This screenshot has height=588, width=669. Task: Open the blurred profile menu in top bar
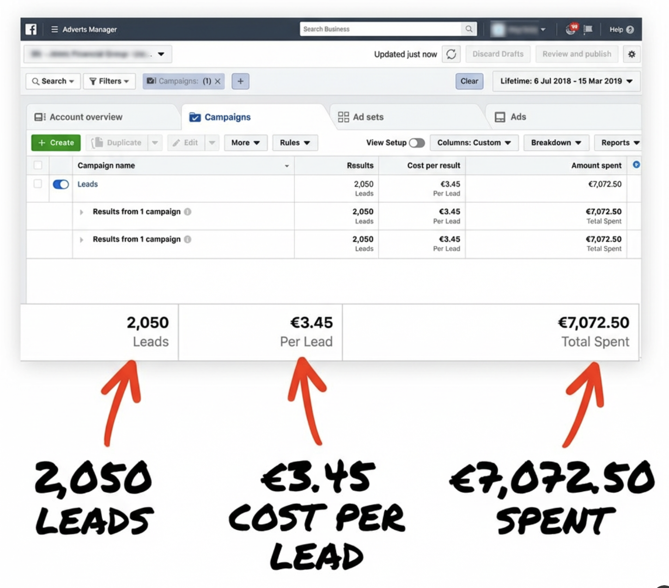(518, 30)
